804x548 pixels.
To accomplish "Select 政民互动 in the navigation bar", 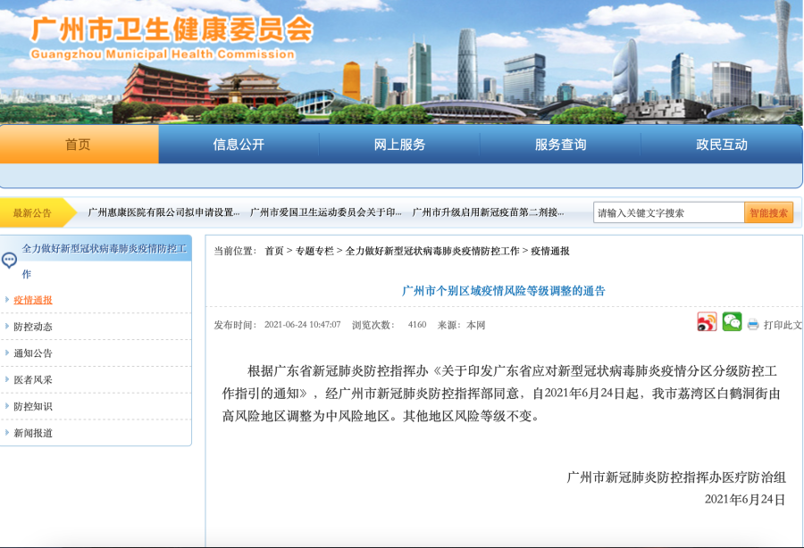I will [721, 145].
